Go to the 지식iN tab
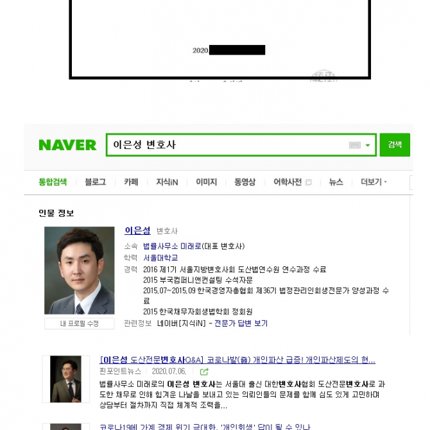 (x=167, y=182)
